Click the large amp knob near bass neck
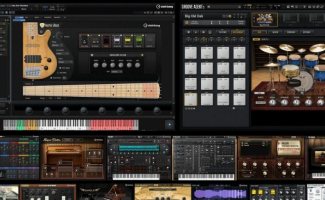Image resolution: width=325 pixels, height=200 pixels. pyautogui.click(x=60, y=36)
